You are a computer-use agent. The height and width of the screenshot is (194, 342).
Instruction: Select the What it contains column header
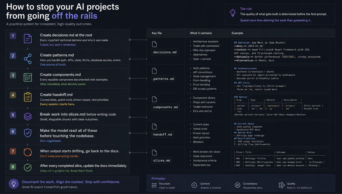click(x=201, y=33)
